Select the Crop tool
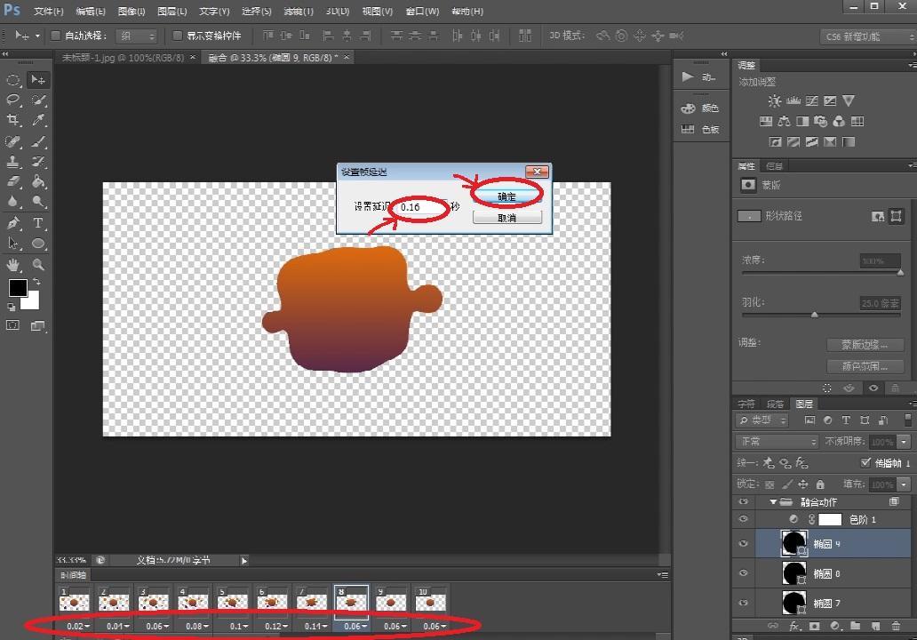 [13, 120]
